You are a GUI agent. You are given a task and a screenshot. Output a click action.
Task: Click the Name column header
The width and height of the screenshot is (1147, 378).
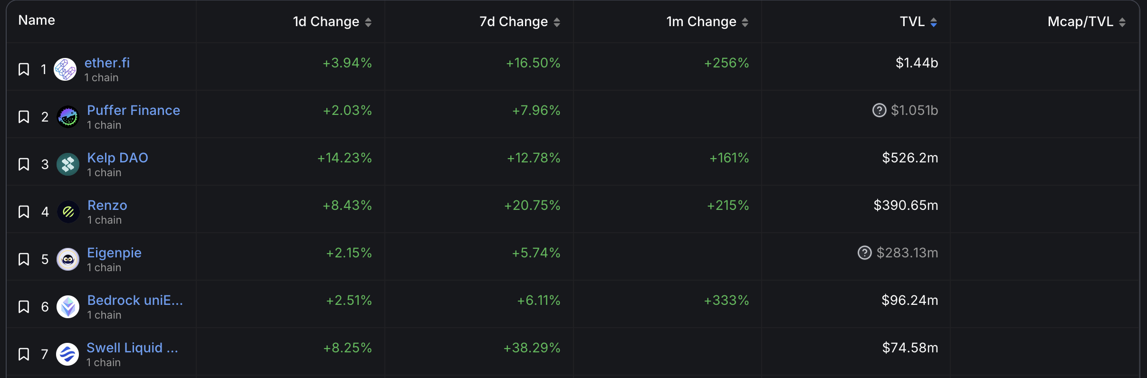pyautogui.click(x=37, y=20)
